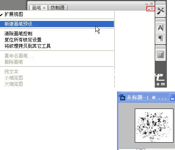The width and height of the screenshot is (175, 150).
Task: Toggle the 扩展视图 checked menu item
Action: click(57, 14)
